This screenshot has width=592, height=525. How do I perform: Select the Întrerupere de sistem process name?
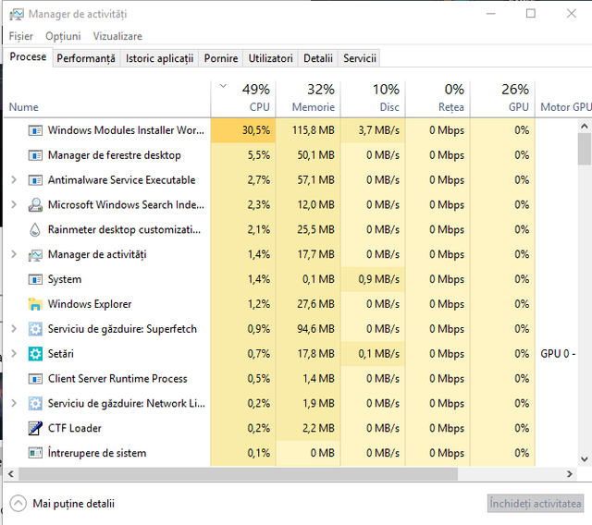click(x=97, y=453)
